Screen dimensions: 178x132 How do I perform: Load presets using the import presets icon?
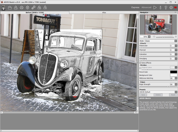coord(39,8)
